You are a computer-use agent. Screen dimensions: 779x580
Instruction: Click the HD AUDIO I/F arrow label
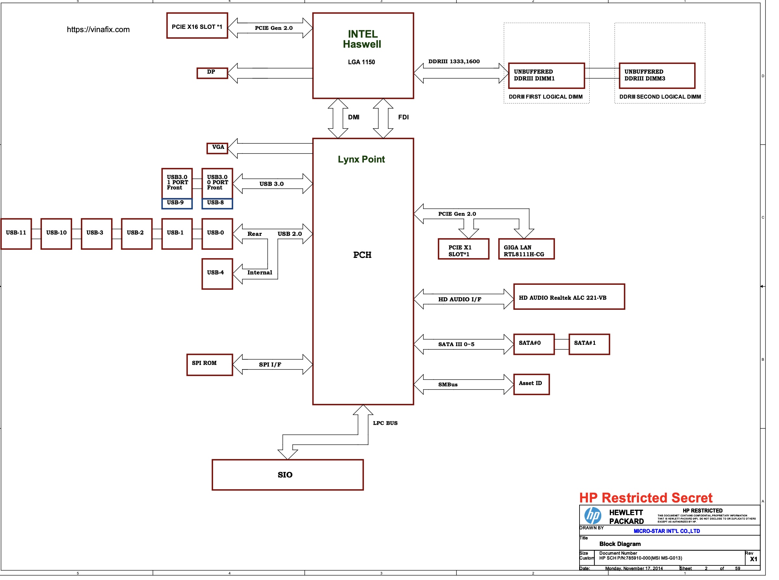459,299
